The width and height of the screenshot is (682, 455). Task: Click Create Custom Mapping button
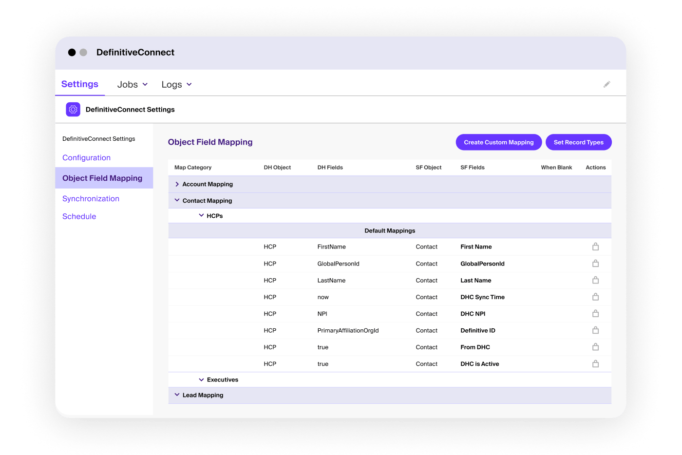(x=499, y=142)
